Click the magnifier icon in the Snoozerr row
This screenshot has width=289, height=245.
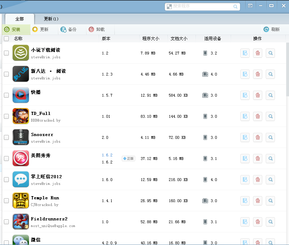point(270,137)
